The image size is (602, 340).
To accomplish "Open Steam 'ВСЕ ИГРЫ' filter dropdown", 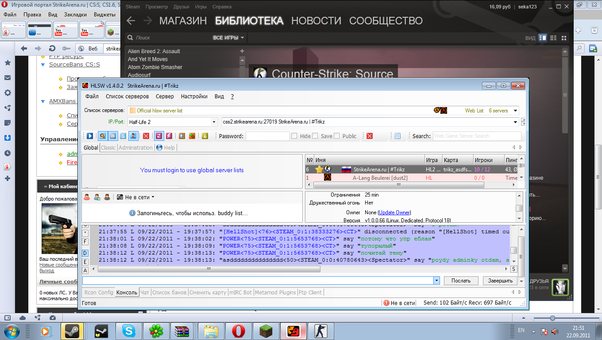I will (x=228, y=38).
